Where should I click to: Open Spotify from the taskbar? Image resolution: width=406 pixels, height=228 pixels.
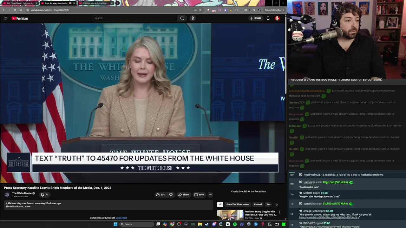(235, 224)
